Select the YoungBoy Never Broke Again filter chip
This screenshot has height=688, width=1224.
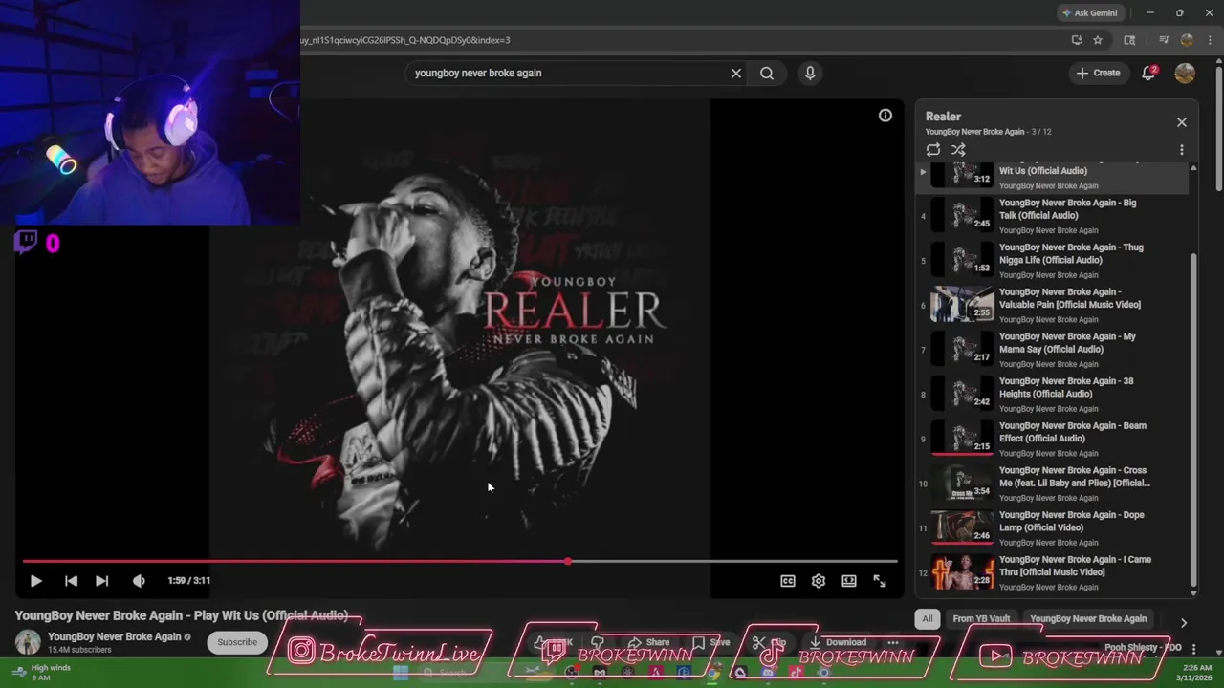[x=1088, y=618]
